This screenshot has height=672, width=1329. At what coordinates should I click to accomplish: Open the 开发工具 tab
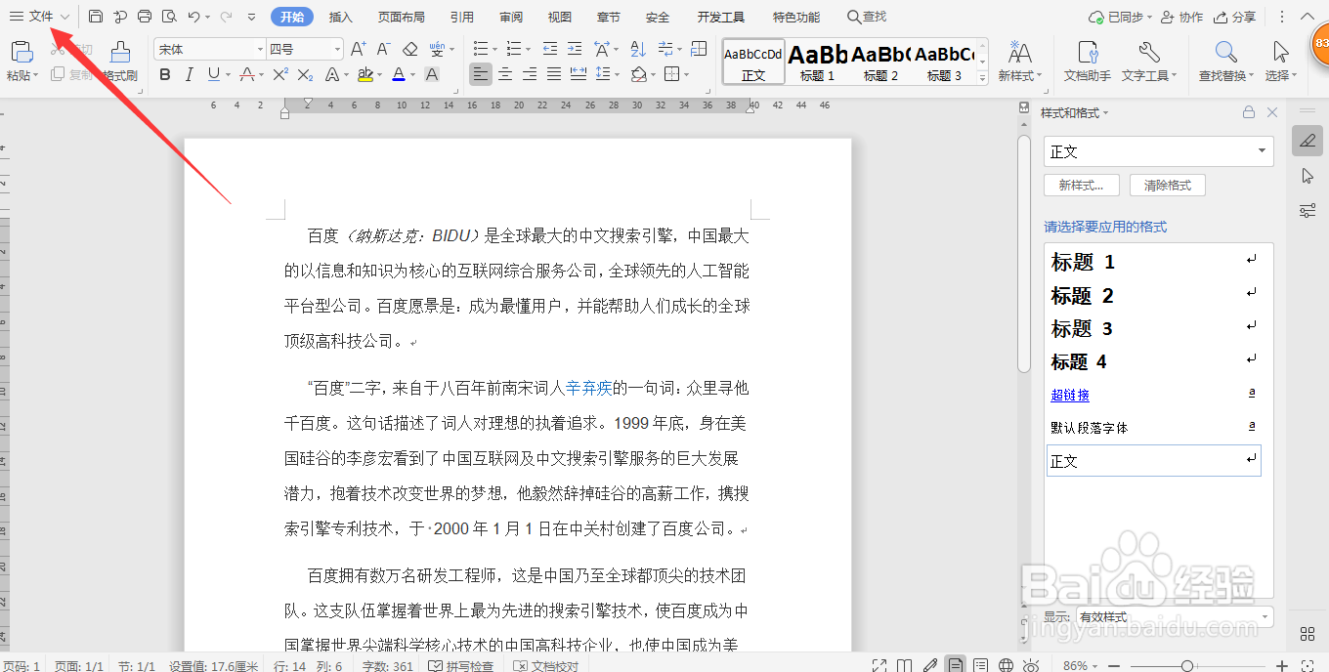(x=721, y=17)
